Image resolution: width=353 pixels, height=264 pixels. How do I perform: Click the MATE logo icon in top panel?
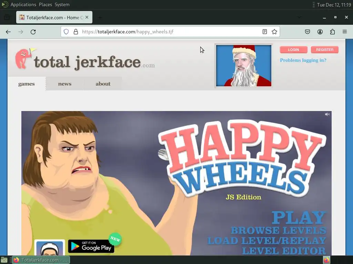point(5,4)
